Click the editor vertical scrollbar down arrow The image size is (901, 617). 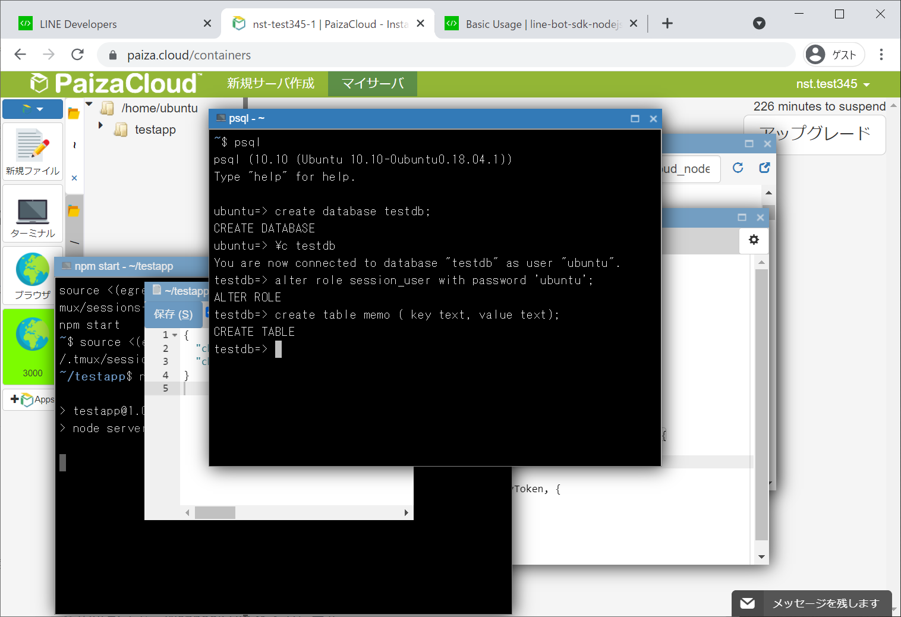click(761, 557)
